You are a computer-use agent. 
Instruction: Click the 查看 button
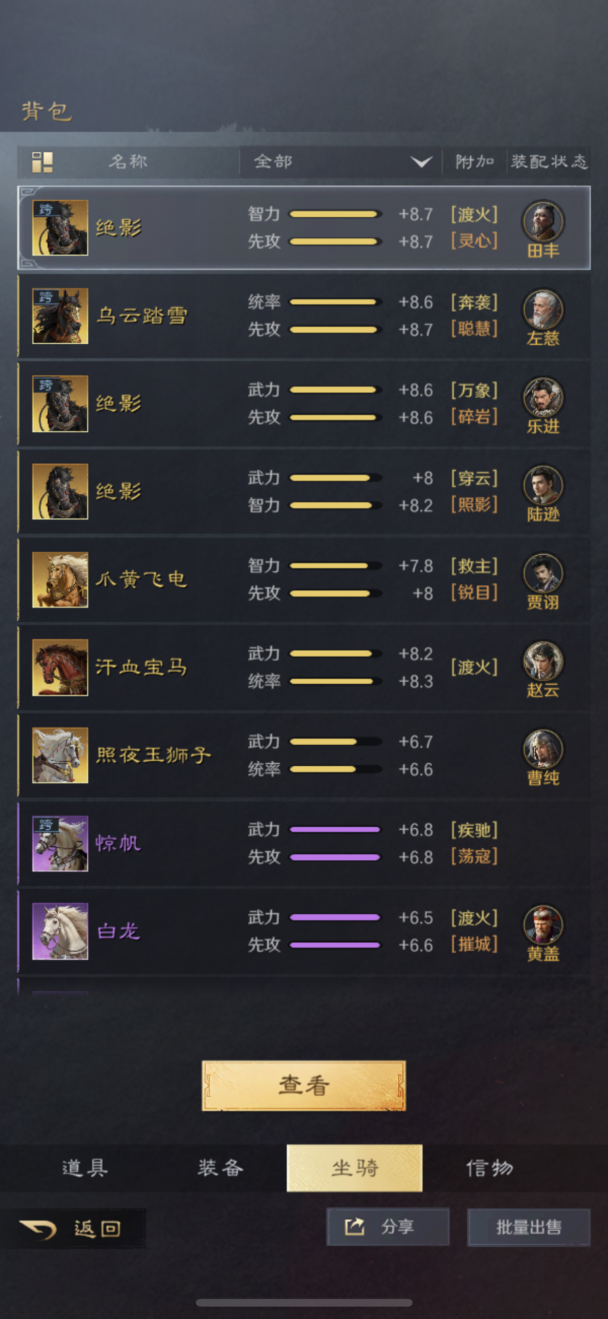pos(304,1085)
